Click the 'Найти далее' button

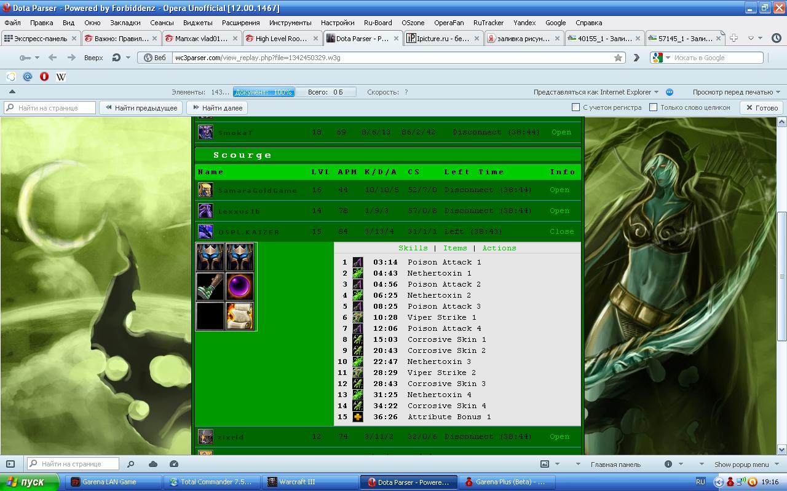tap(217, 107)
